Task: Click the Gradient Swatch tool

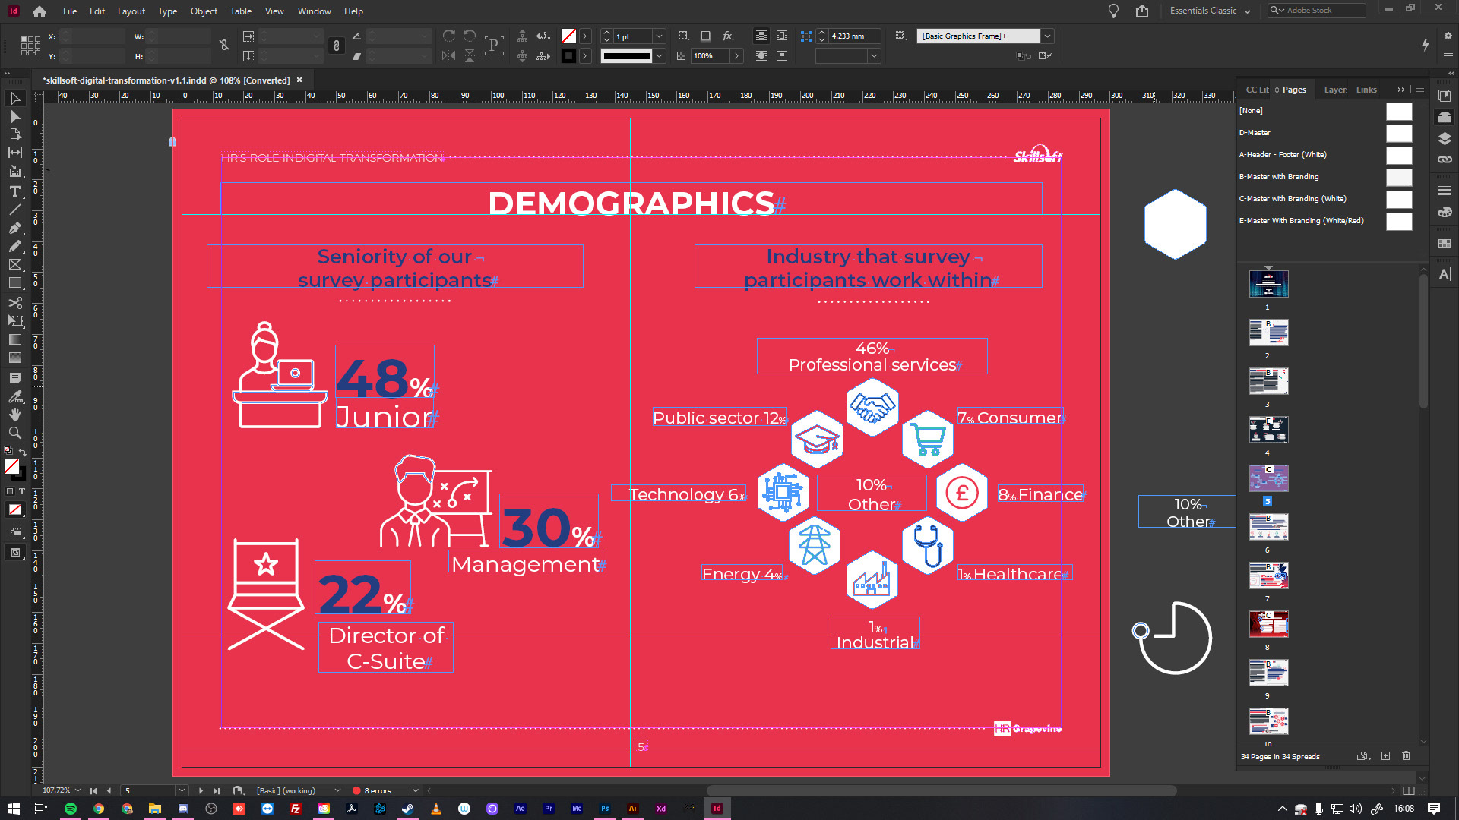Action: 14,339
